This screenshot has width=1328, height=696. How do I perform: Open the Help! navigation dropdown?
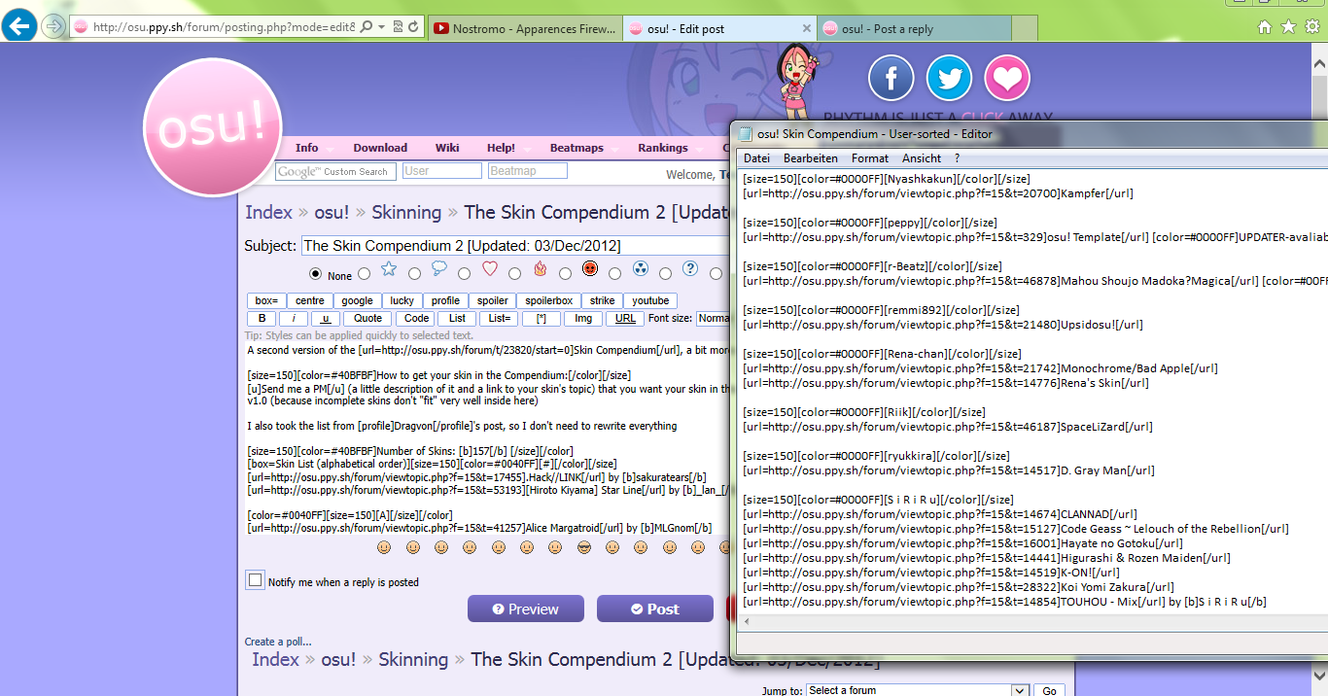coord(502,148)
